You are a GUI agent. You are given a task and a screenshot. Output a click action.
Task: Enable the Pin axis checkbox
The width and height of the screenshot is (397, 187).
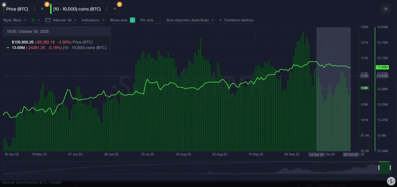[x=158, y=20]
